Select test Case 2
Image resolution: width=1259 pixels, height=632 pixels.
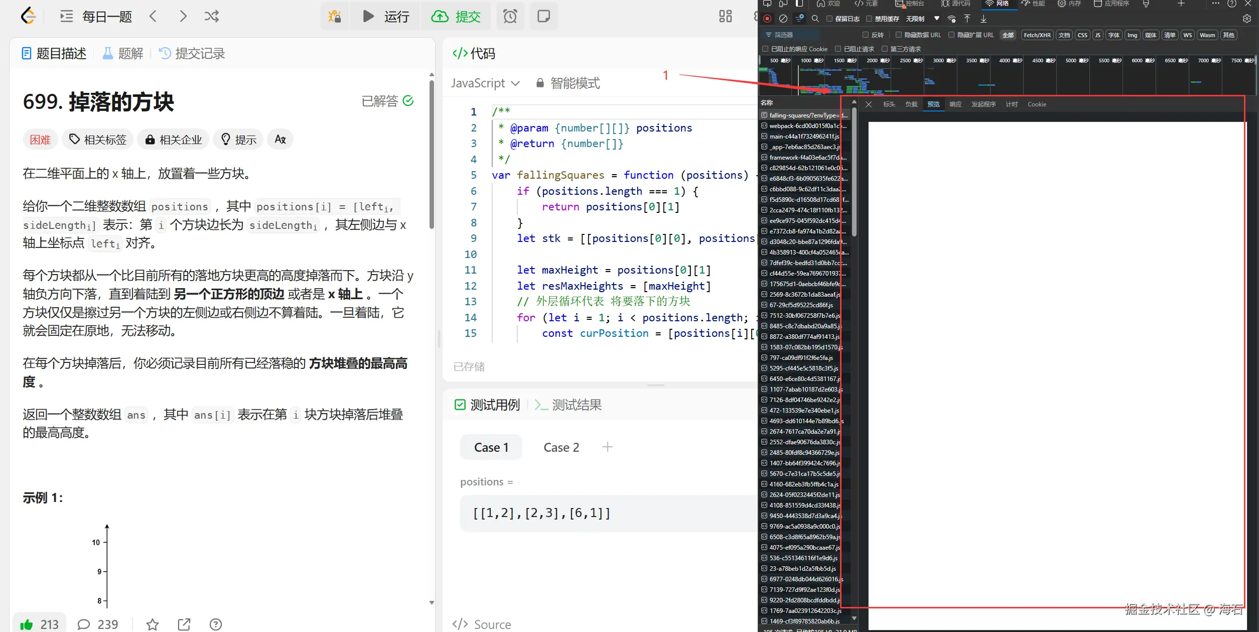[561, 447]
